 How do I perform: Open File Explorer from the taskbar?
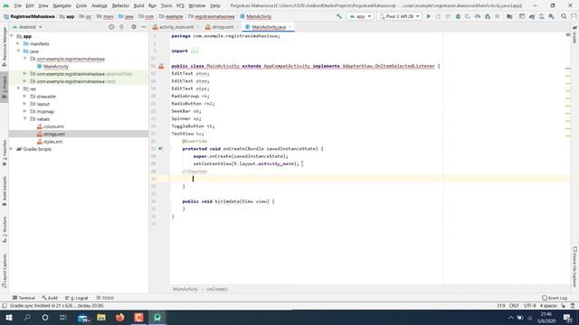[x=101, y=317]
